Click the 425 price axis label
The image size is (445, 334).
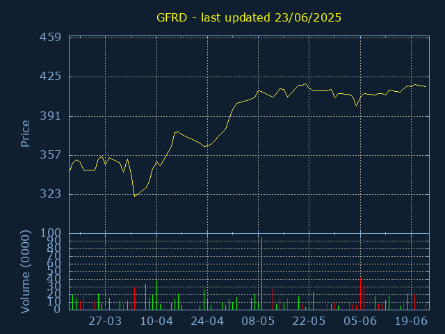coord(51,77)
